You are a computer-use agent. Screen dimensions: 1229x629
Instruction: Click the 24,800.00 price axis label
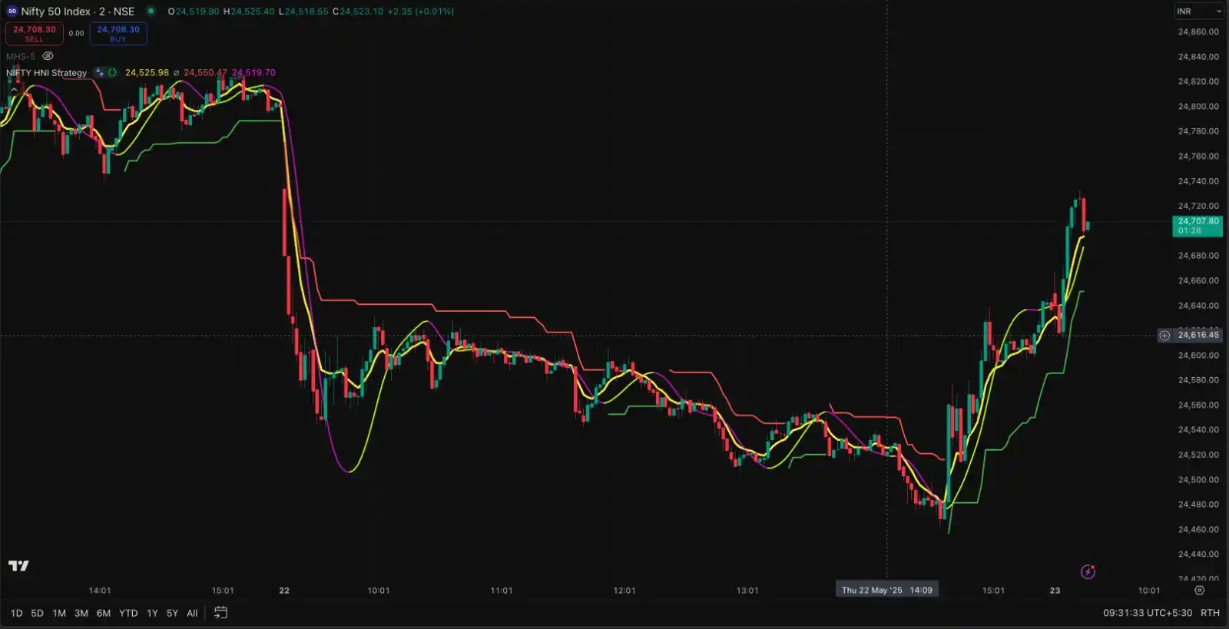1198,106
